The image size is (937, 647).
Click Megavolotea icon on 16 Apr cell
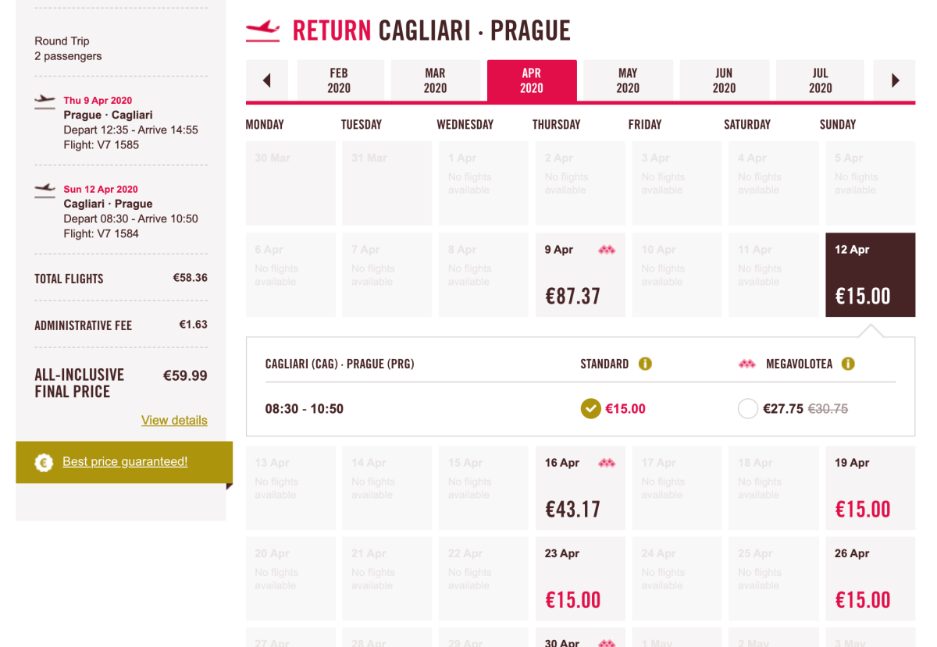(607, 463)
